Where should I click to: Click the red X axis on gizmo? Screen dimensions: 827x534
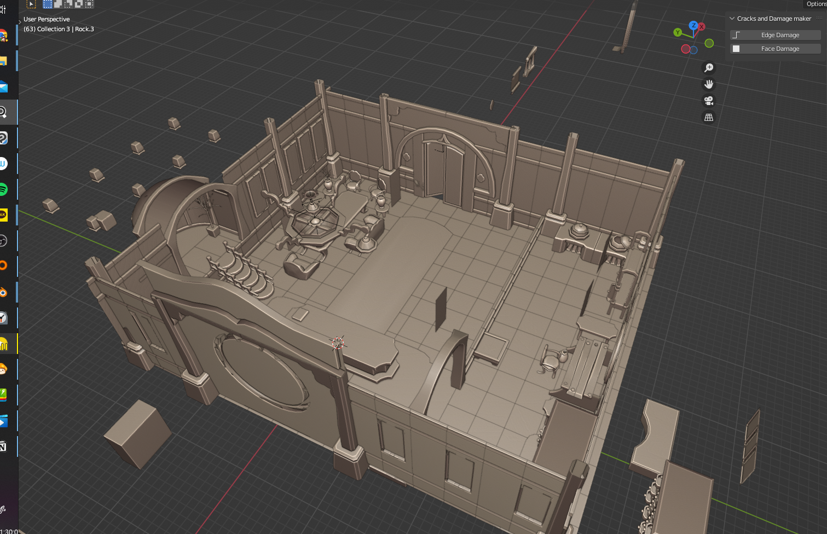point(701,27)
